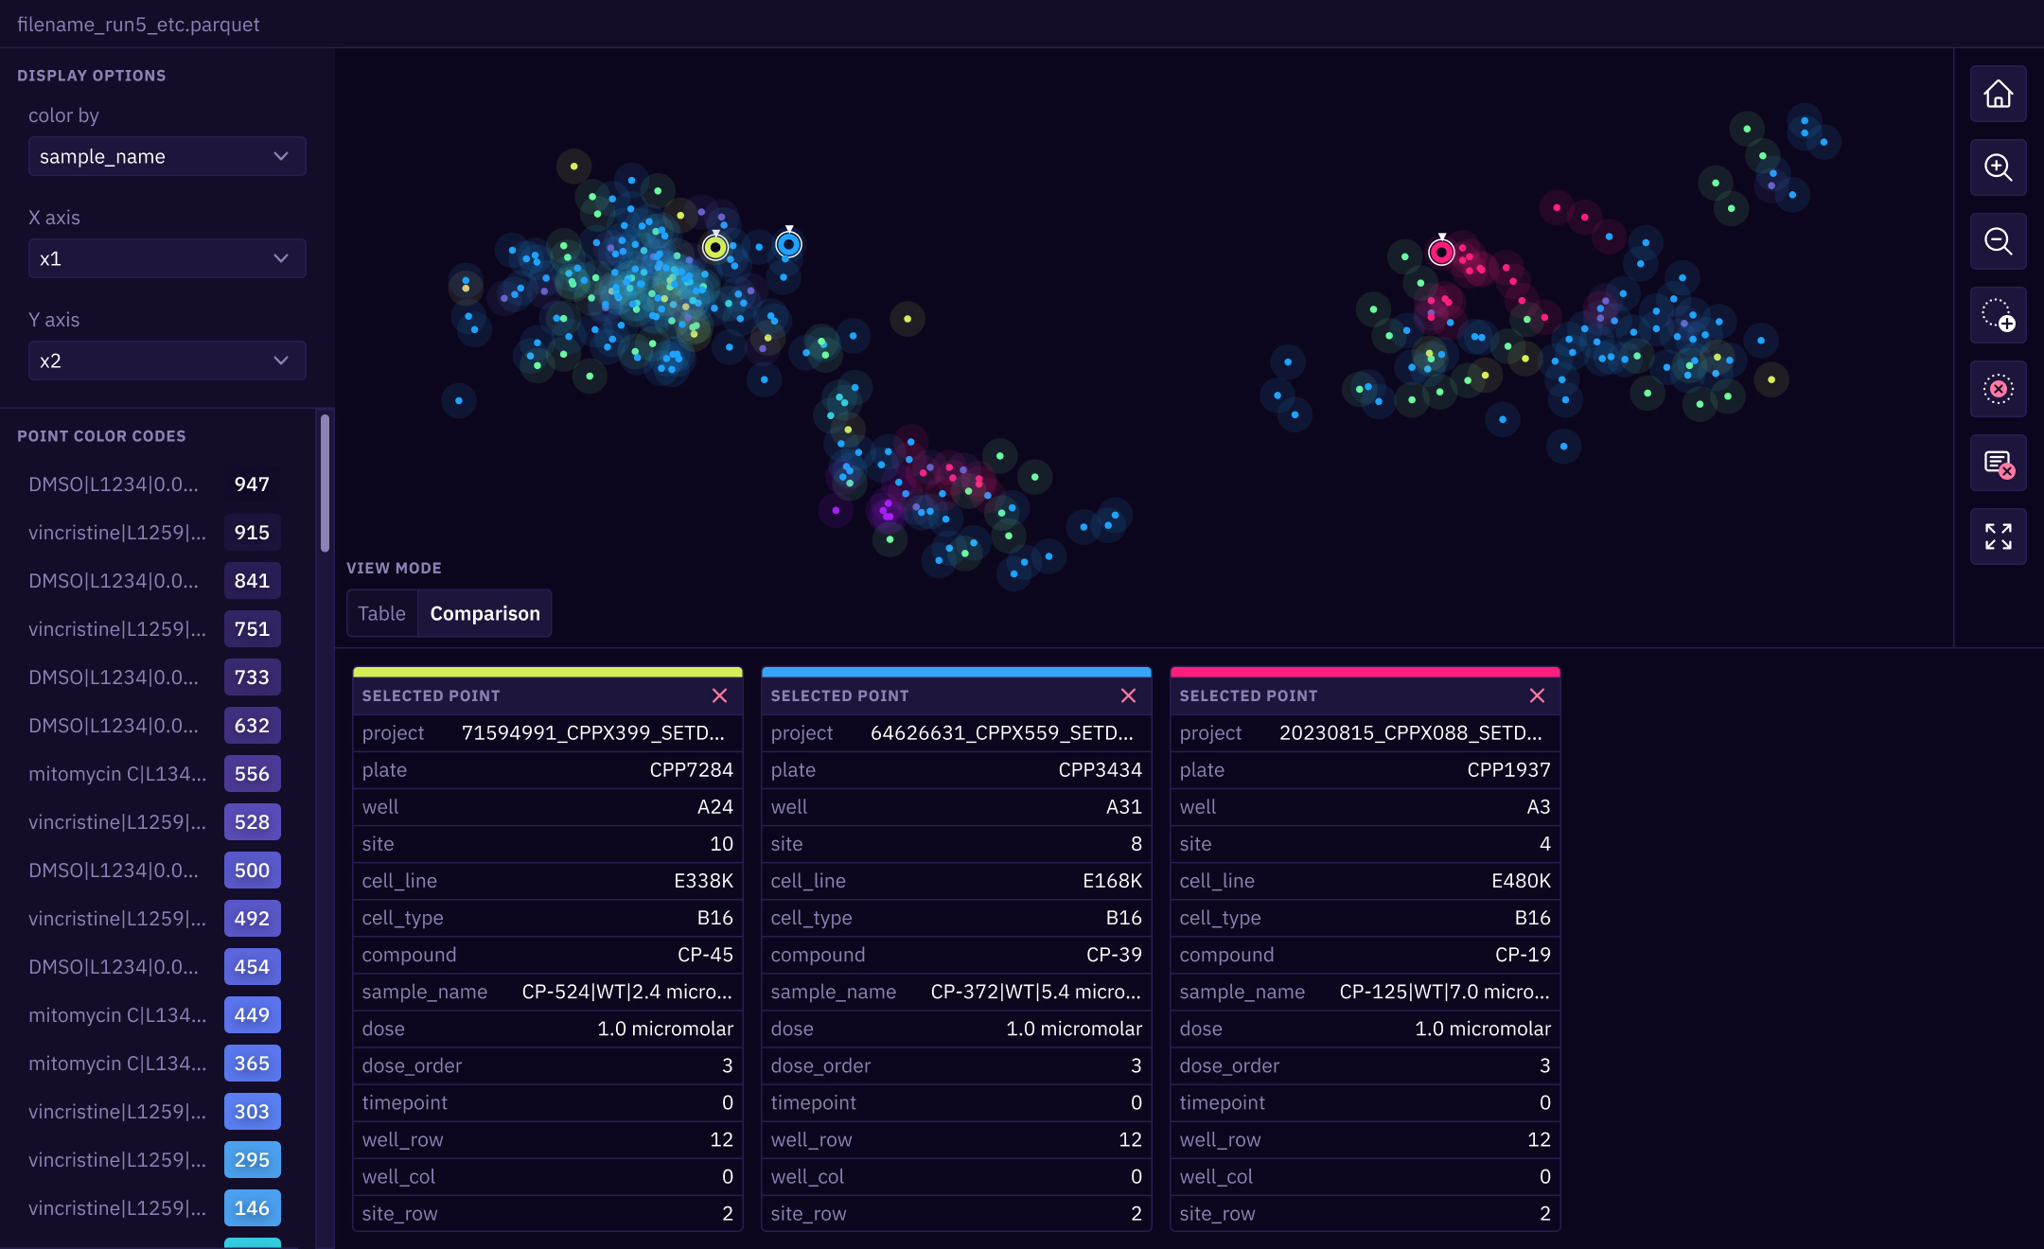Open the X axis x1 dropdown
The width and height of the screenshot is (2044, 1249).
tap(167, 258)
